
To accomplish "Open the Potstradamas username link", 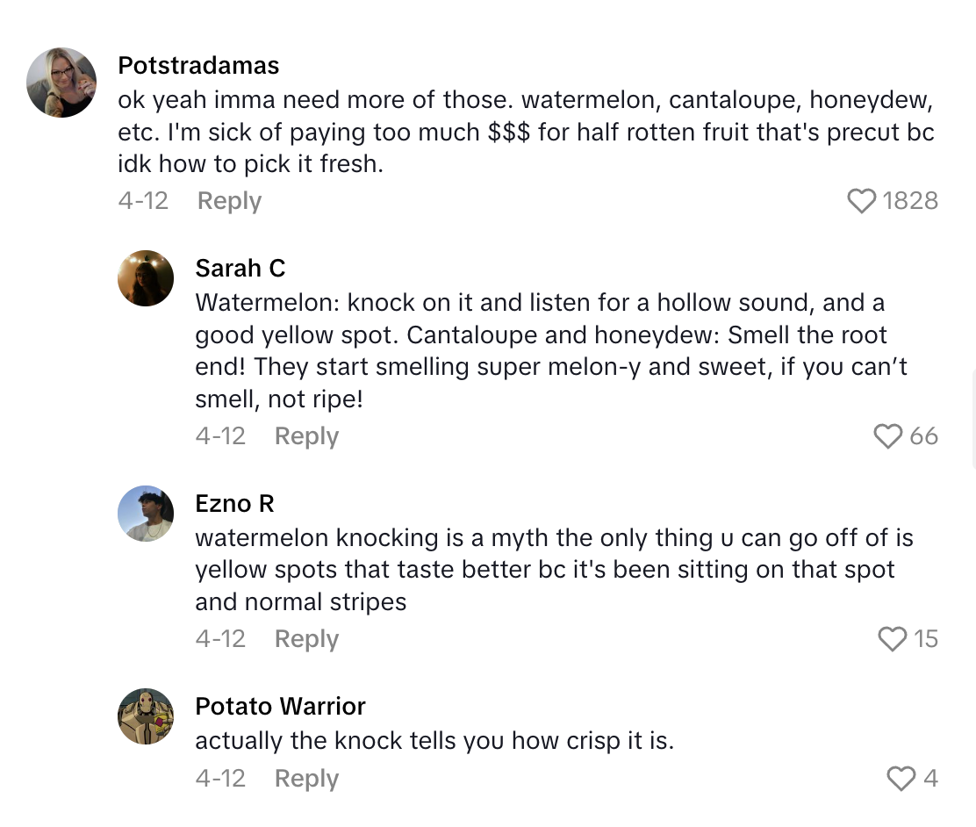I will click(x=198, y=66).
